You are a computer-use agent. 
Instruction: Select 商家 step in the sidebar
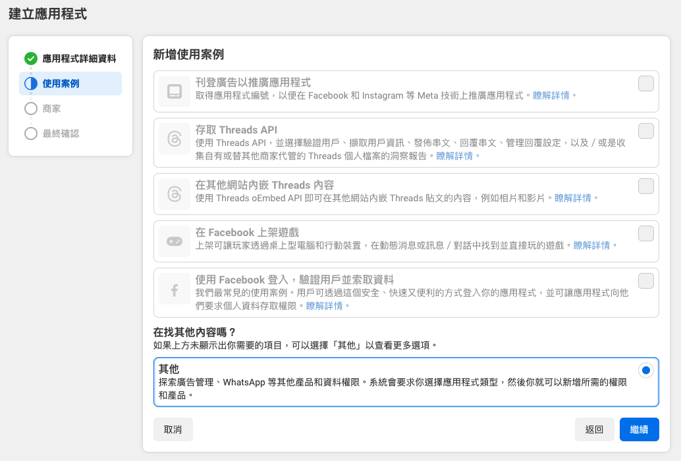(x=51, y=109)
